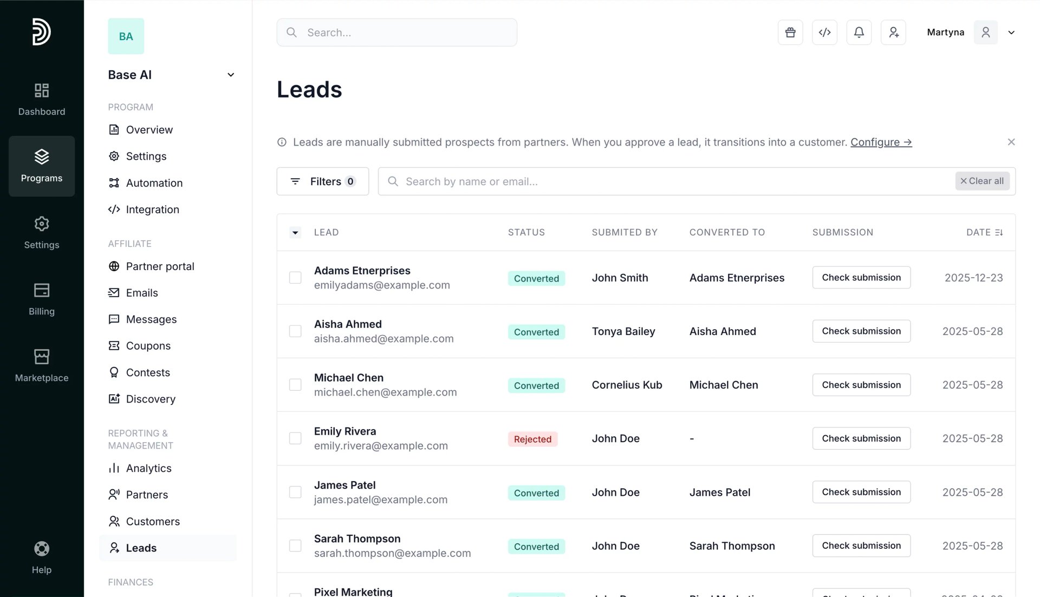
Task: Go to Marketplace in the dark sidebar
Action: pos(42,366)
